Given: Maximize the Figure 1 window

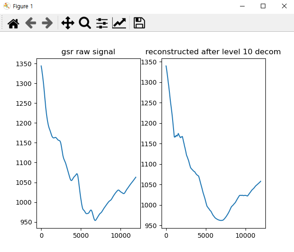Looking at the screenshot, I should (263, 6).
